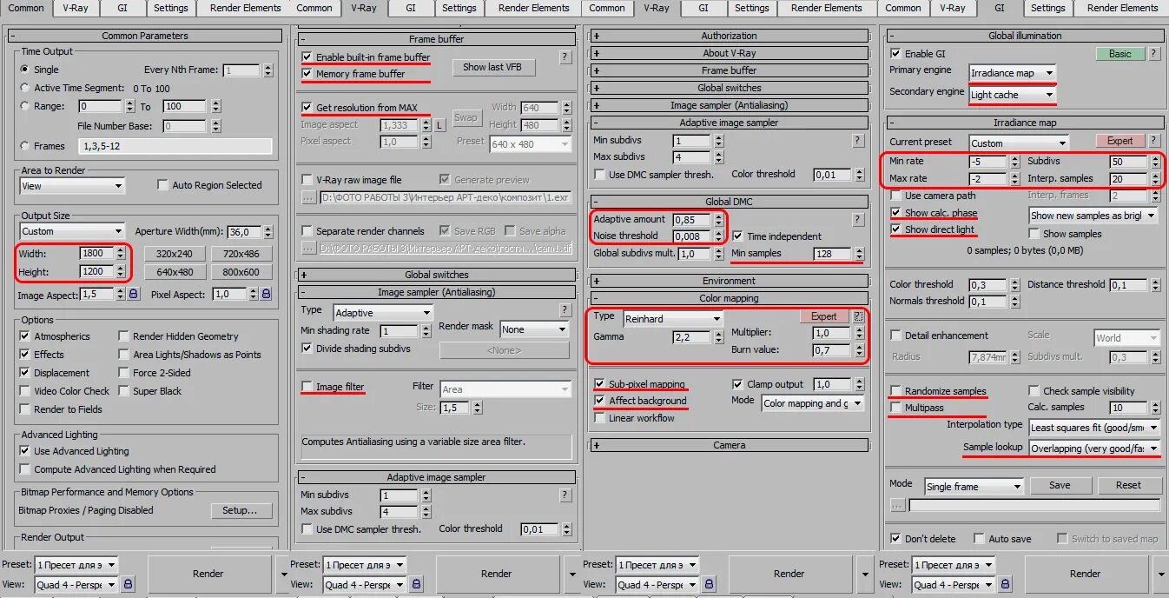Toggle Enable GI checkbox
The image size is (1169, 598).
(x=896, y=53)
